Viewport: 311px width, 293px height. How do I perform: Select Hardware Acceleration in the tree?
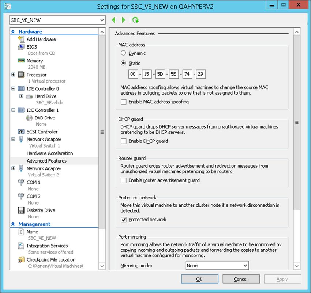click(x=50, y=153)
